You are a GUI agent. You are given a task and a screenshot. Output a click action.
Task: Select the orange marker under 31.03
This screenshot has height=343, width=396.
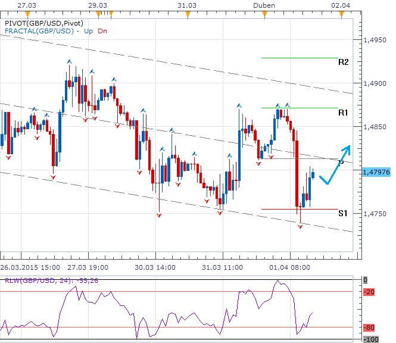(188, 14)
